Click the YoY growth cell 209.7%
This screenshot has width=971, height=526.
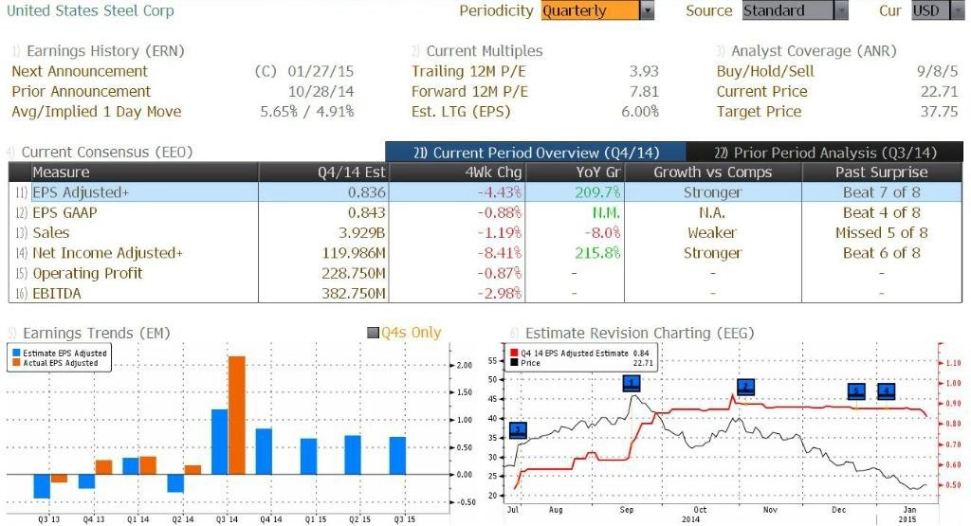click(597, 192)
